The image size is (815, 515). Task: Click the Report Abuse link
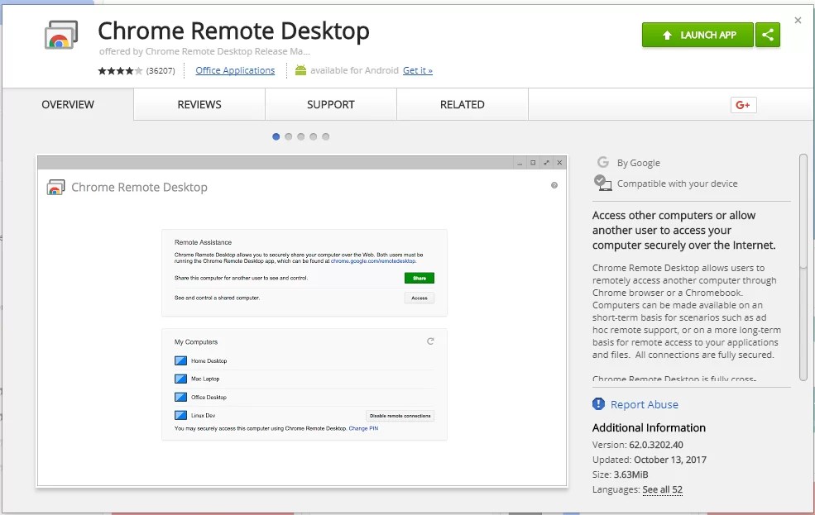(644, 404)
